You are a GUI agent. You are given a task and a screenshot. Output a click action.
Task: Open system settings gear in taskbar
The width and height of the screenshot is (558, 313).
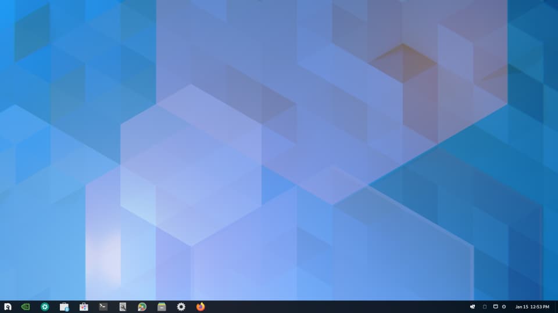(x=181, y=307)
